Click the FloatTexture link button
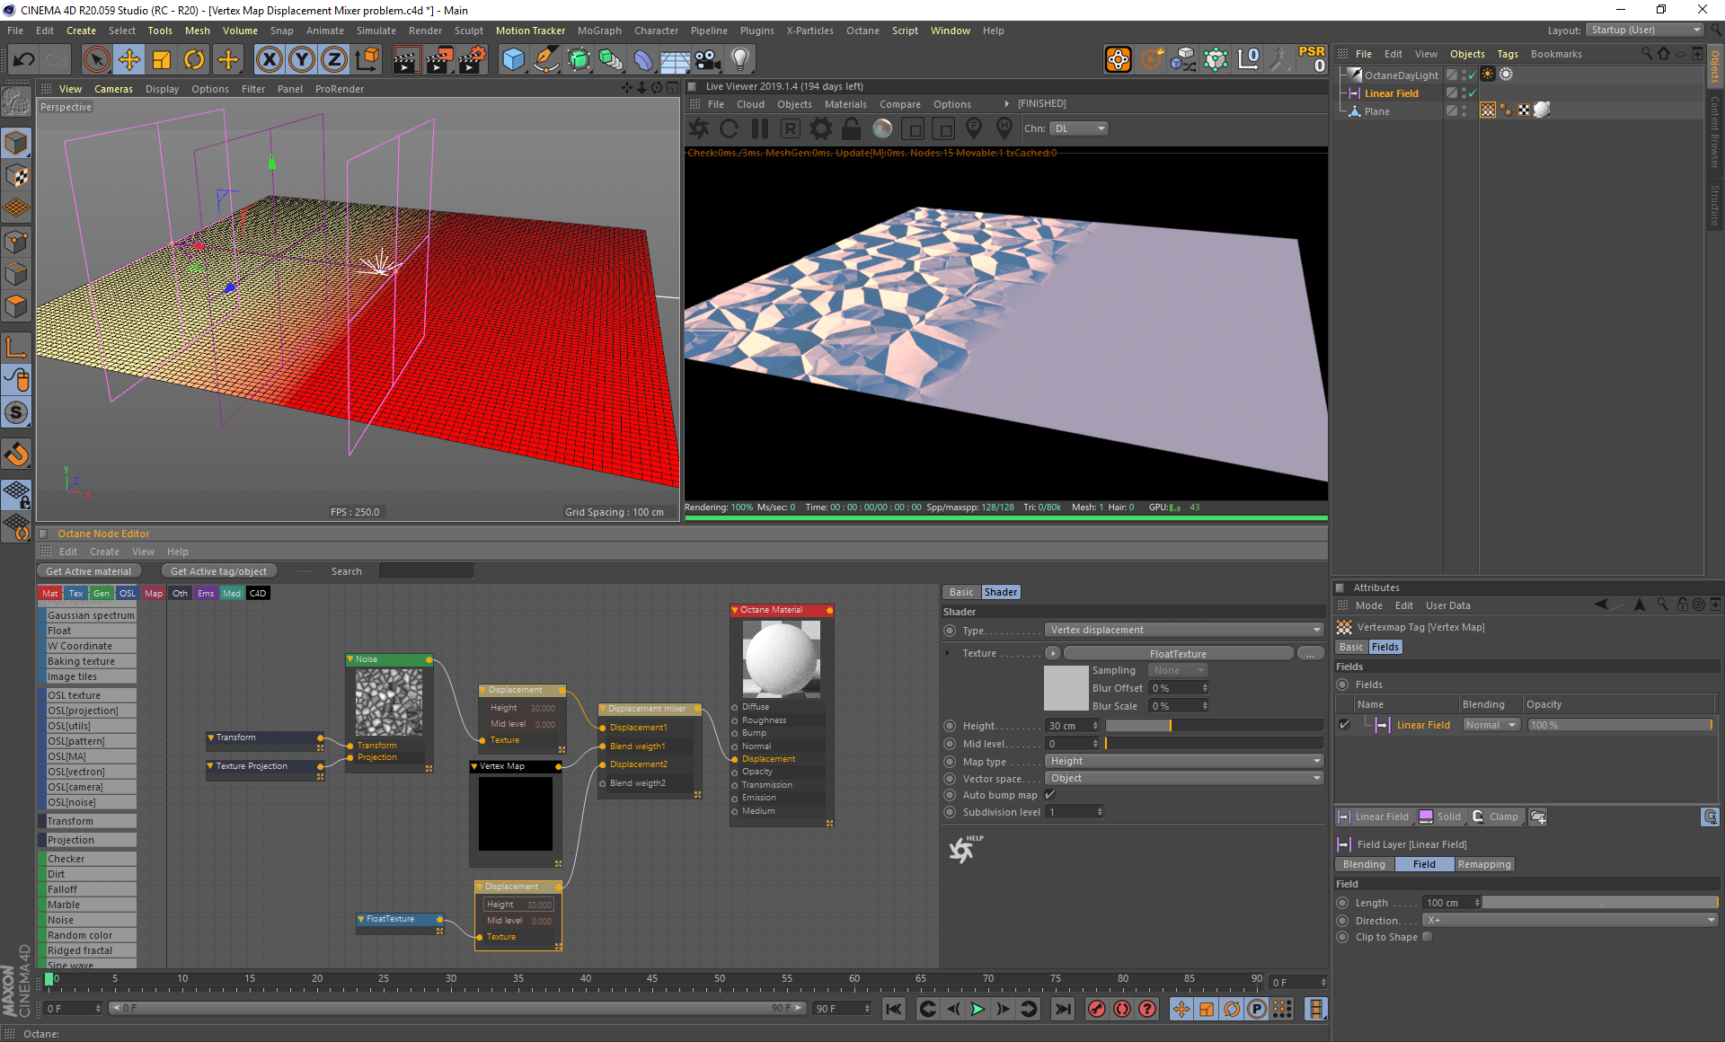This screenshot has width=1725, height=1042. point(1178,653)
